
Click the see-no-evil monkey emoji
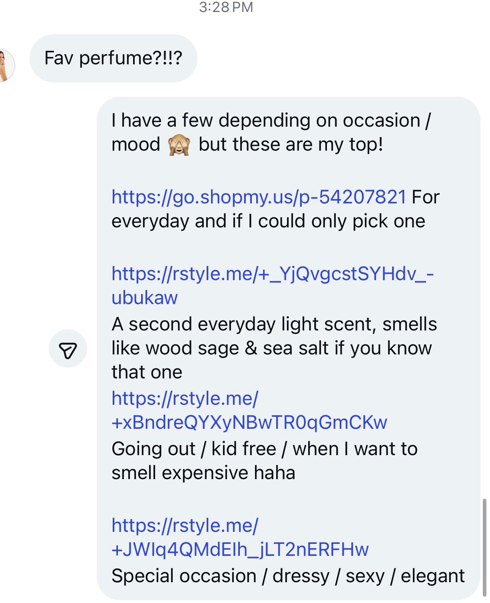(x=179, y=145)
